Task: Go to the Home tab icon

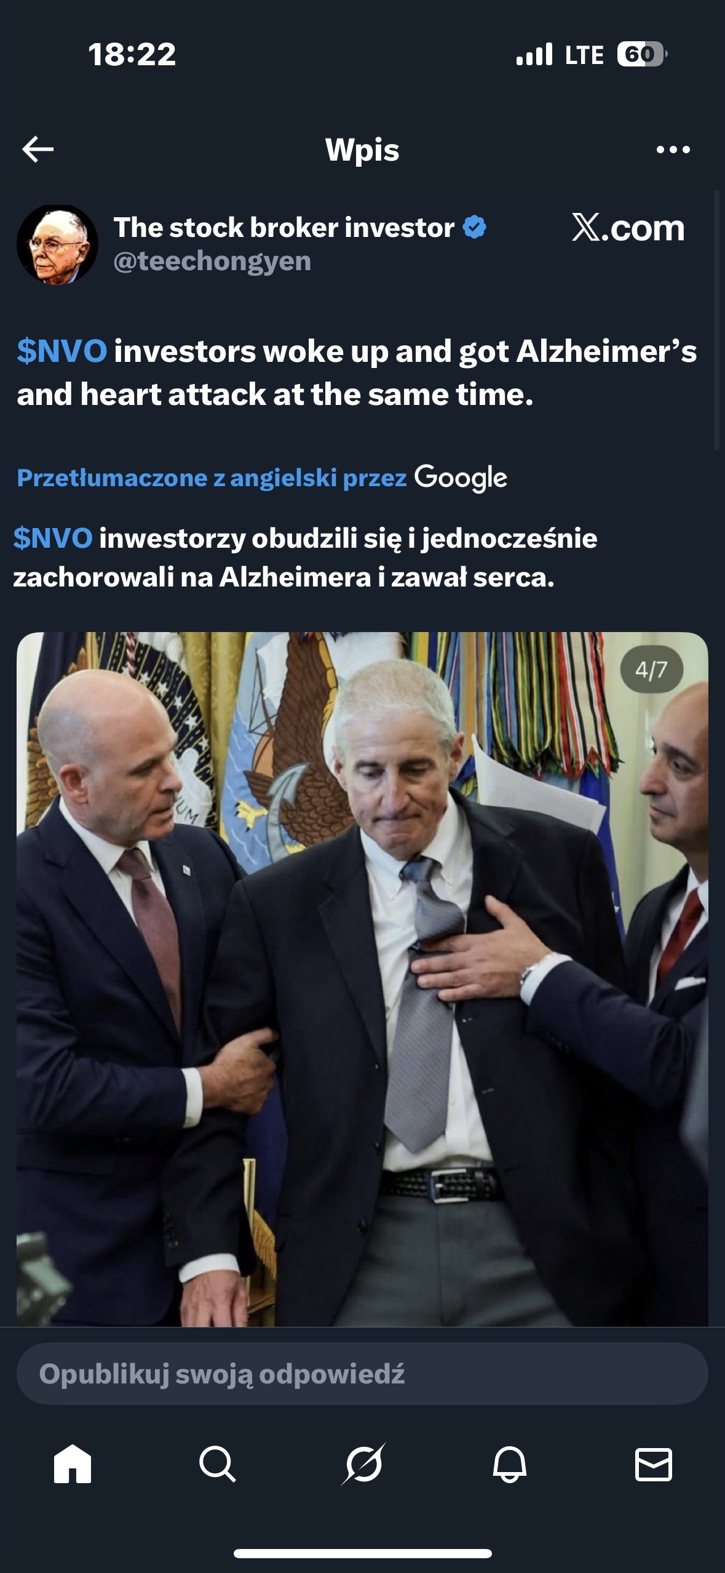Action: (x=73, y=1463)
